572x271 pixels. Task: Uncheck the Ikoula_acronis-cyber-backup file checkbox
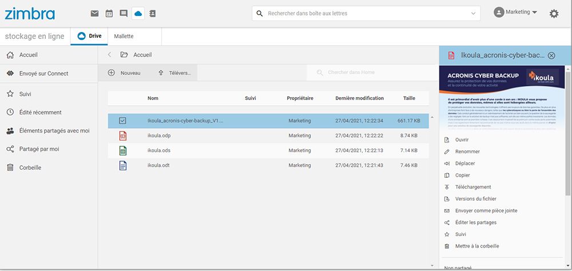(122, 121)
